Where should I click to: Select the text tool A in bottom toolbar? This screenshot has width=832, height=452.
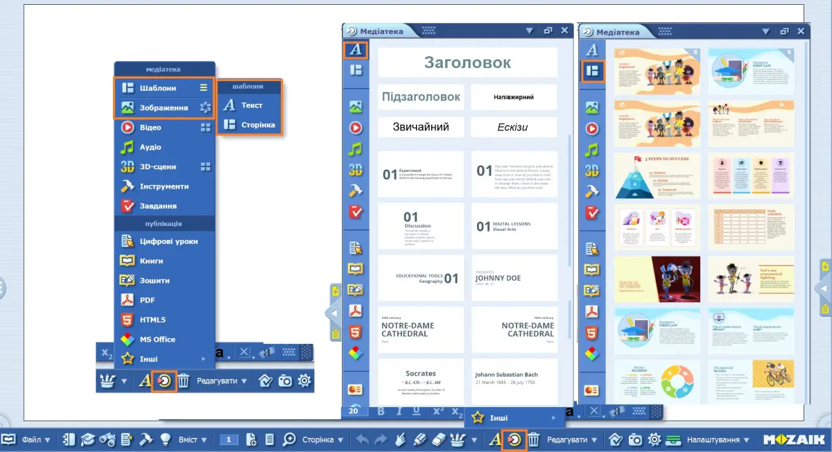tap(495, 440)
